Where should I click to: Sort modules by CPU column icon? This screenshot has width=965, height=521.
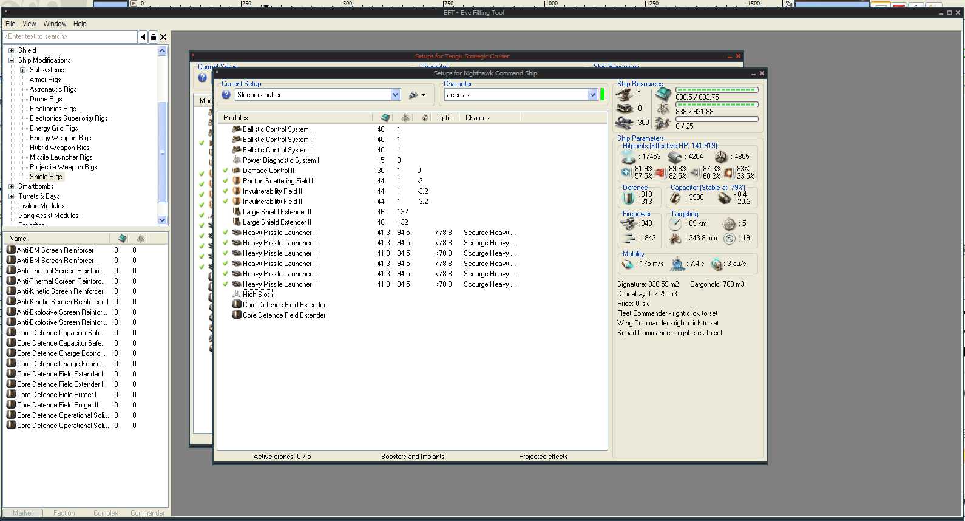click(385, 118)
